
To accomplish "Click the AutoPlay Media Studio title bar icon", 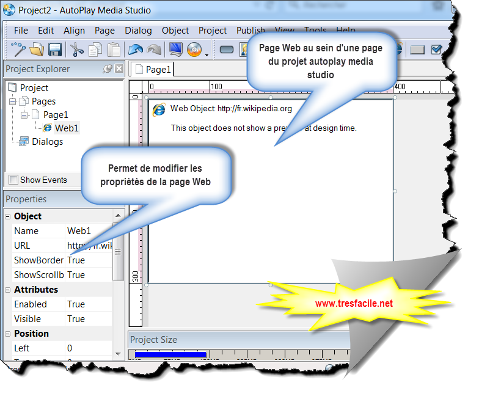I will click(9, 10).
